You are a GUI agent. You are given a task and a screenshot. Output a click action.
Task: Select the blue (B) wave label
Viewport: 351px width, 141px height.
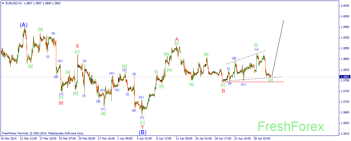tap(143, 132)
